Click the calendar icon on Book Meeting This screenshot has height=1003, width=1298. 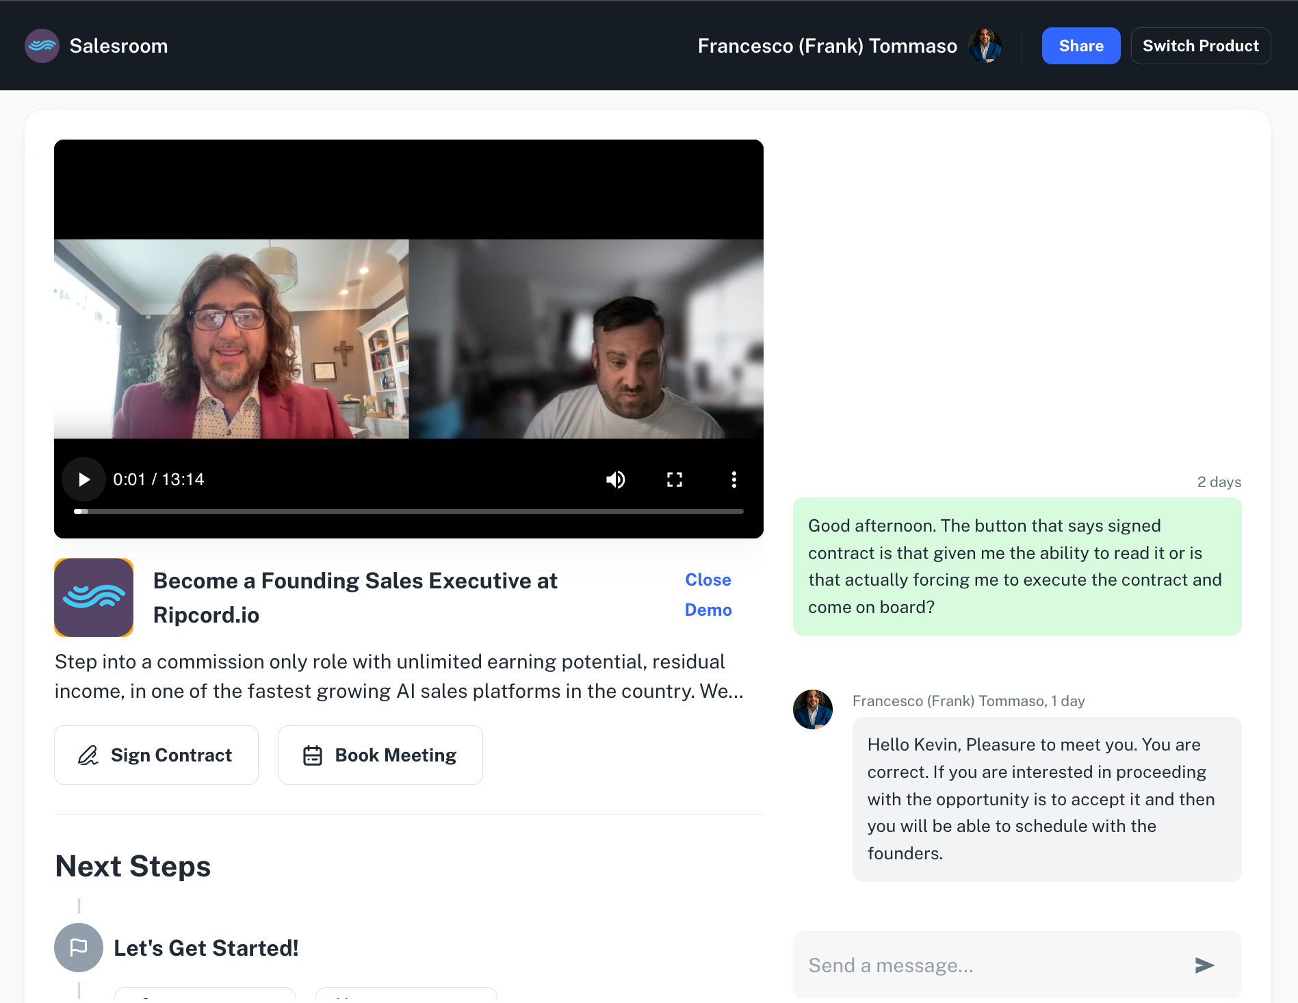(313, 755)
